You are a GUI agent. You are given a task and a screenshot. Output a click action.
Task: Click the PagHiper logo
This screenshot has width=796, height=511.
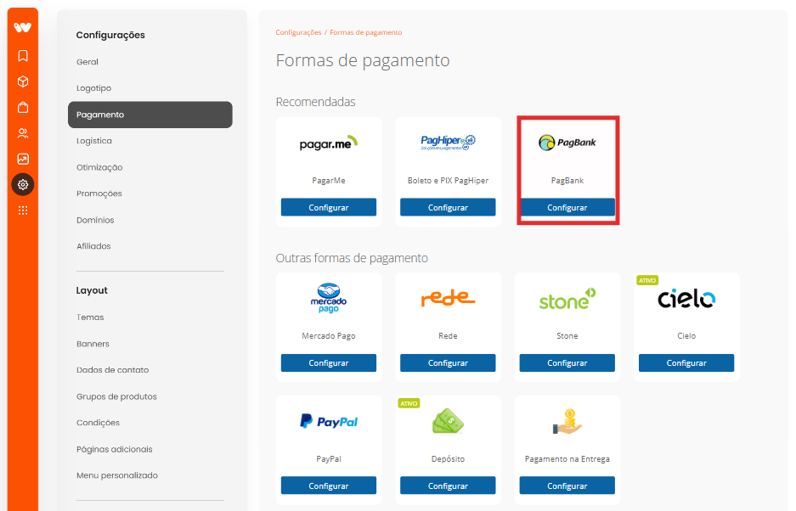click(x=448, y=143)
